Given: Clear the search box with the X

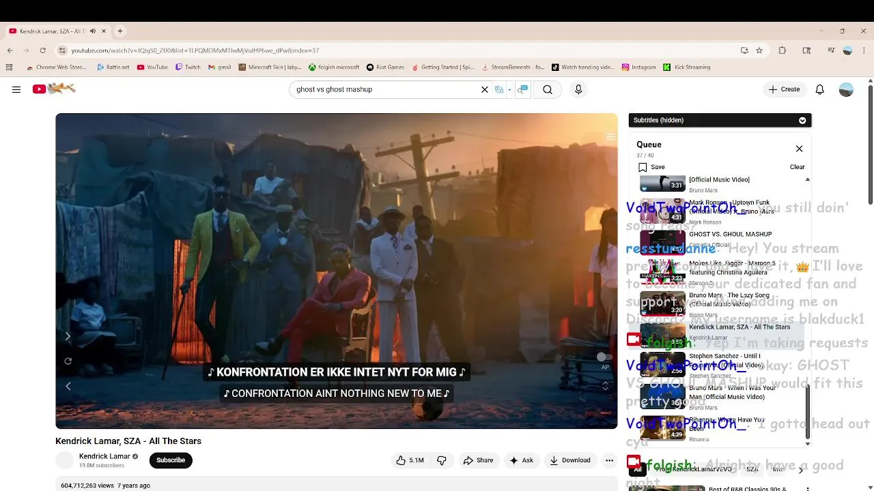Looking at the screenshot, I should point(485,89).
